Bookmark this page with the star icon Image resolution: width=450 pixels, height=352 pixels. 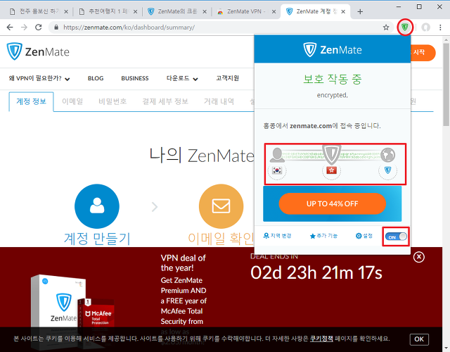tap(386, 27)
